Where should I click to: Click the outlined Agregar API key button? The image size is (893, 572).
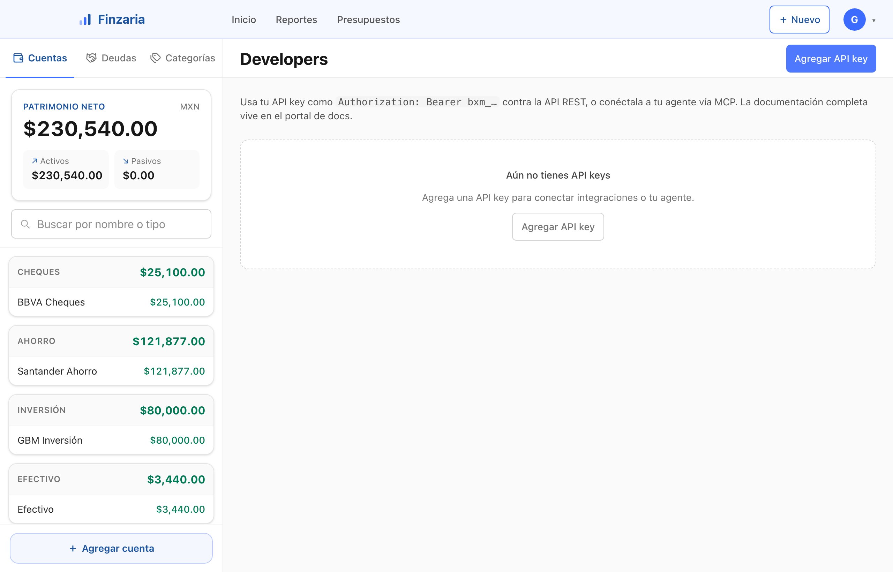(x=558, y=227)
